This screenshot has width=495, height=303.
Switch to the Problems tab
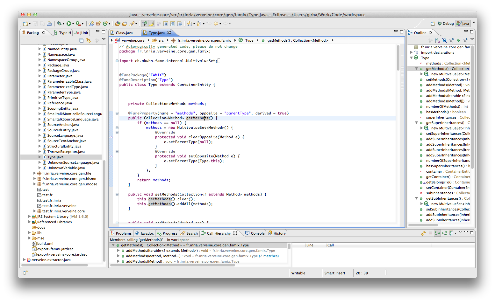(121, 233)
